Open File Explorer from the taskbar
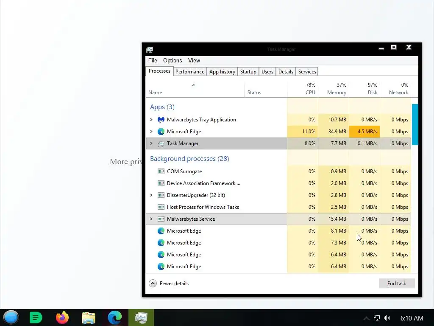Viewport: 434px width, 326px height. 89,318
